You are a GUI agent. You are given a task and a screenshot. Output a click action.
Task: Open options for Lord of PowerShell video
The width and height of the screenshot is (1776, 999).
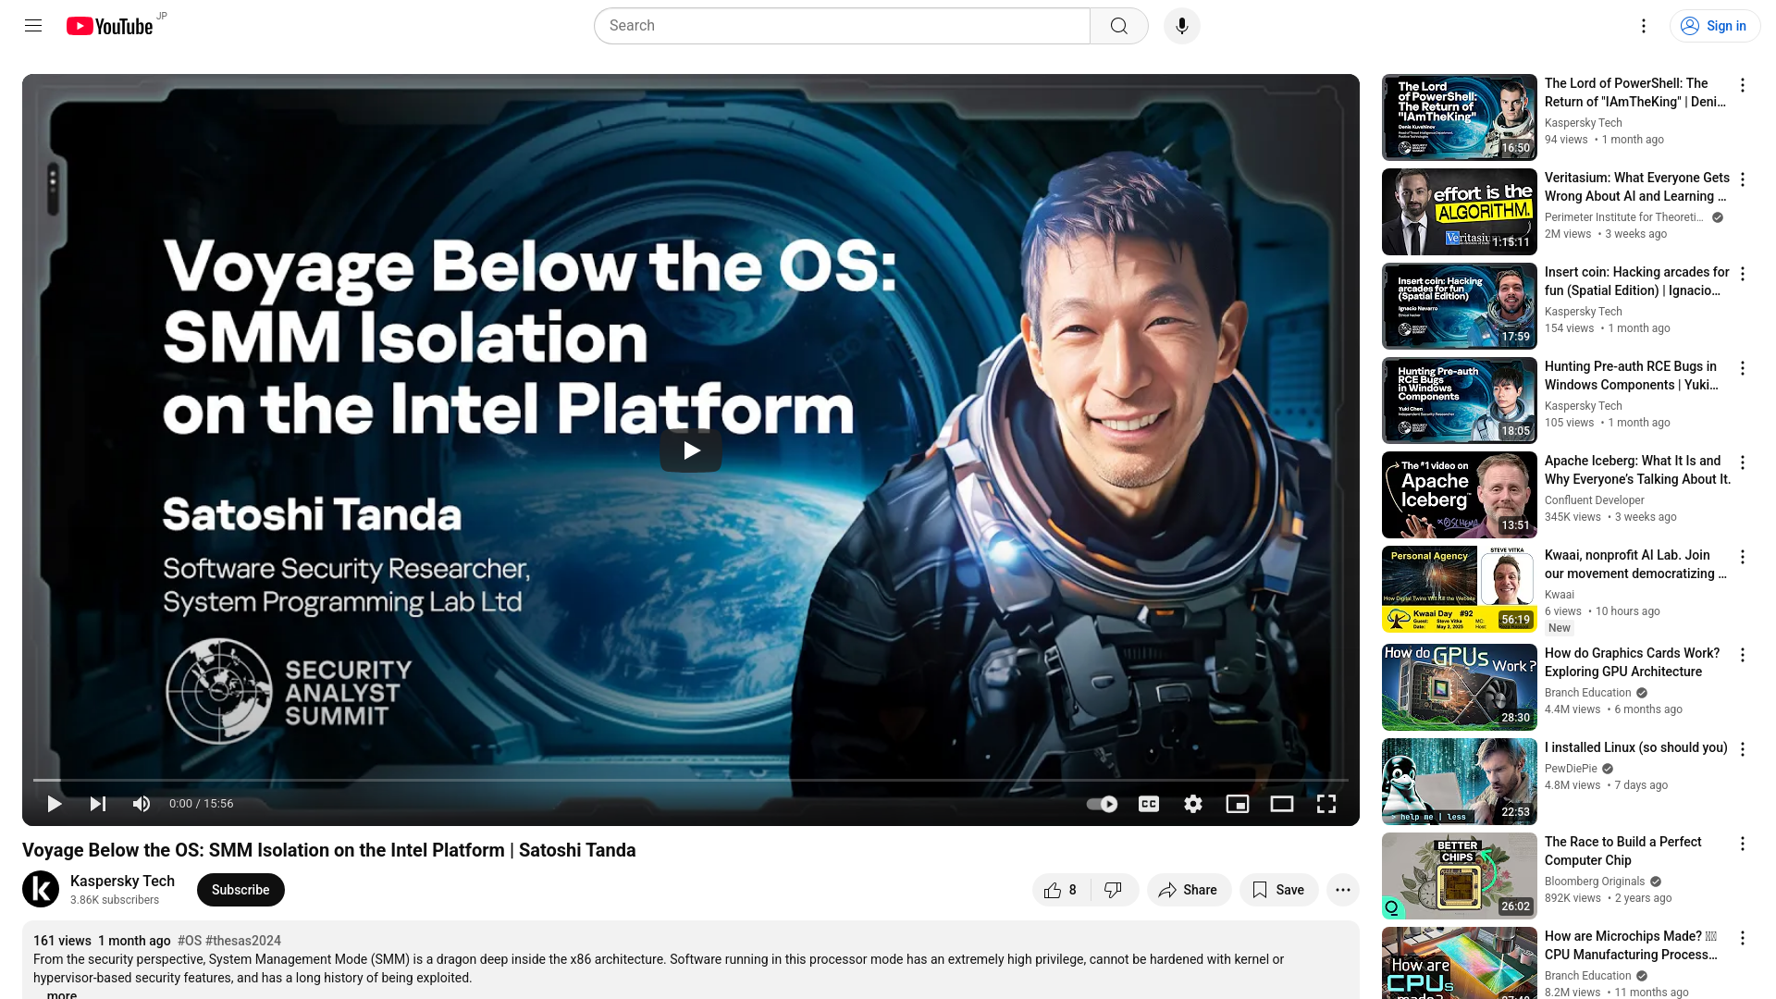1743,85
